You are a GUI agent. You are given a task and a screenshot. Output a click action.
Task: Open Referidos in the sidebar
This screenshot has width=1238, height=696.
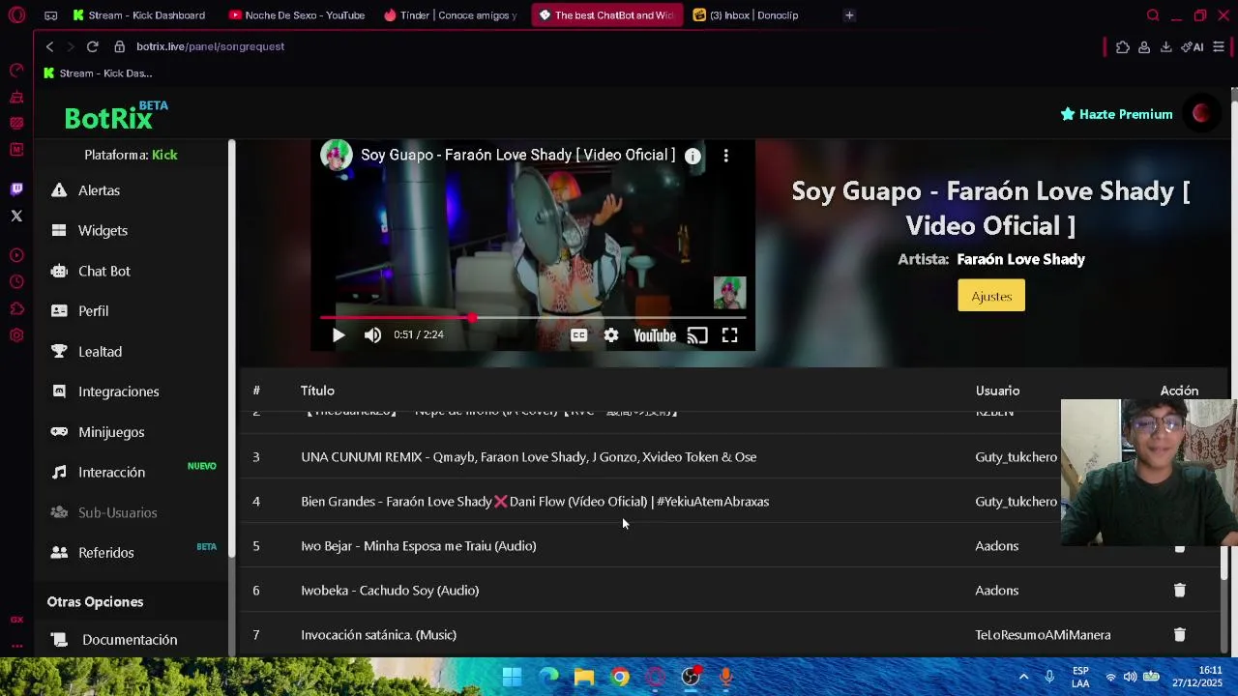(105, 553)
